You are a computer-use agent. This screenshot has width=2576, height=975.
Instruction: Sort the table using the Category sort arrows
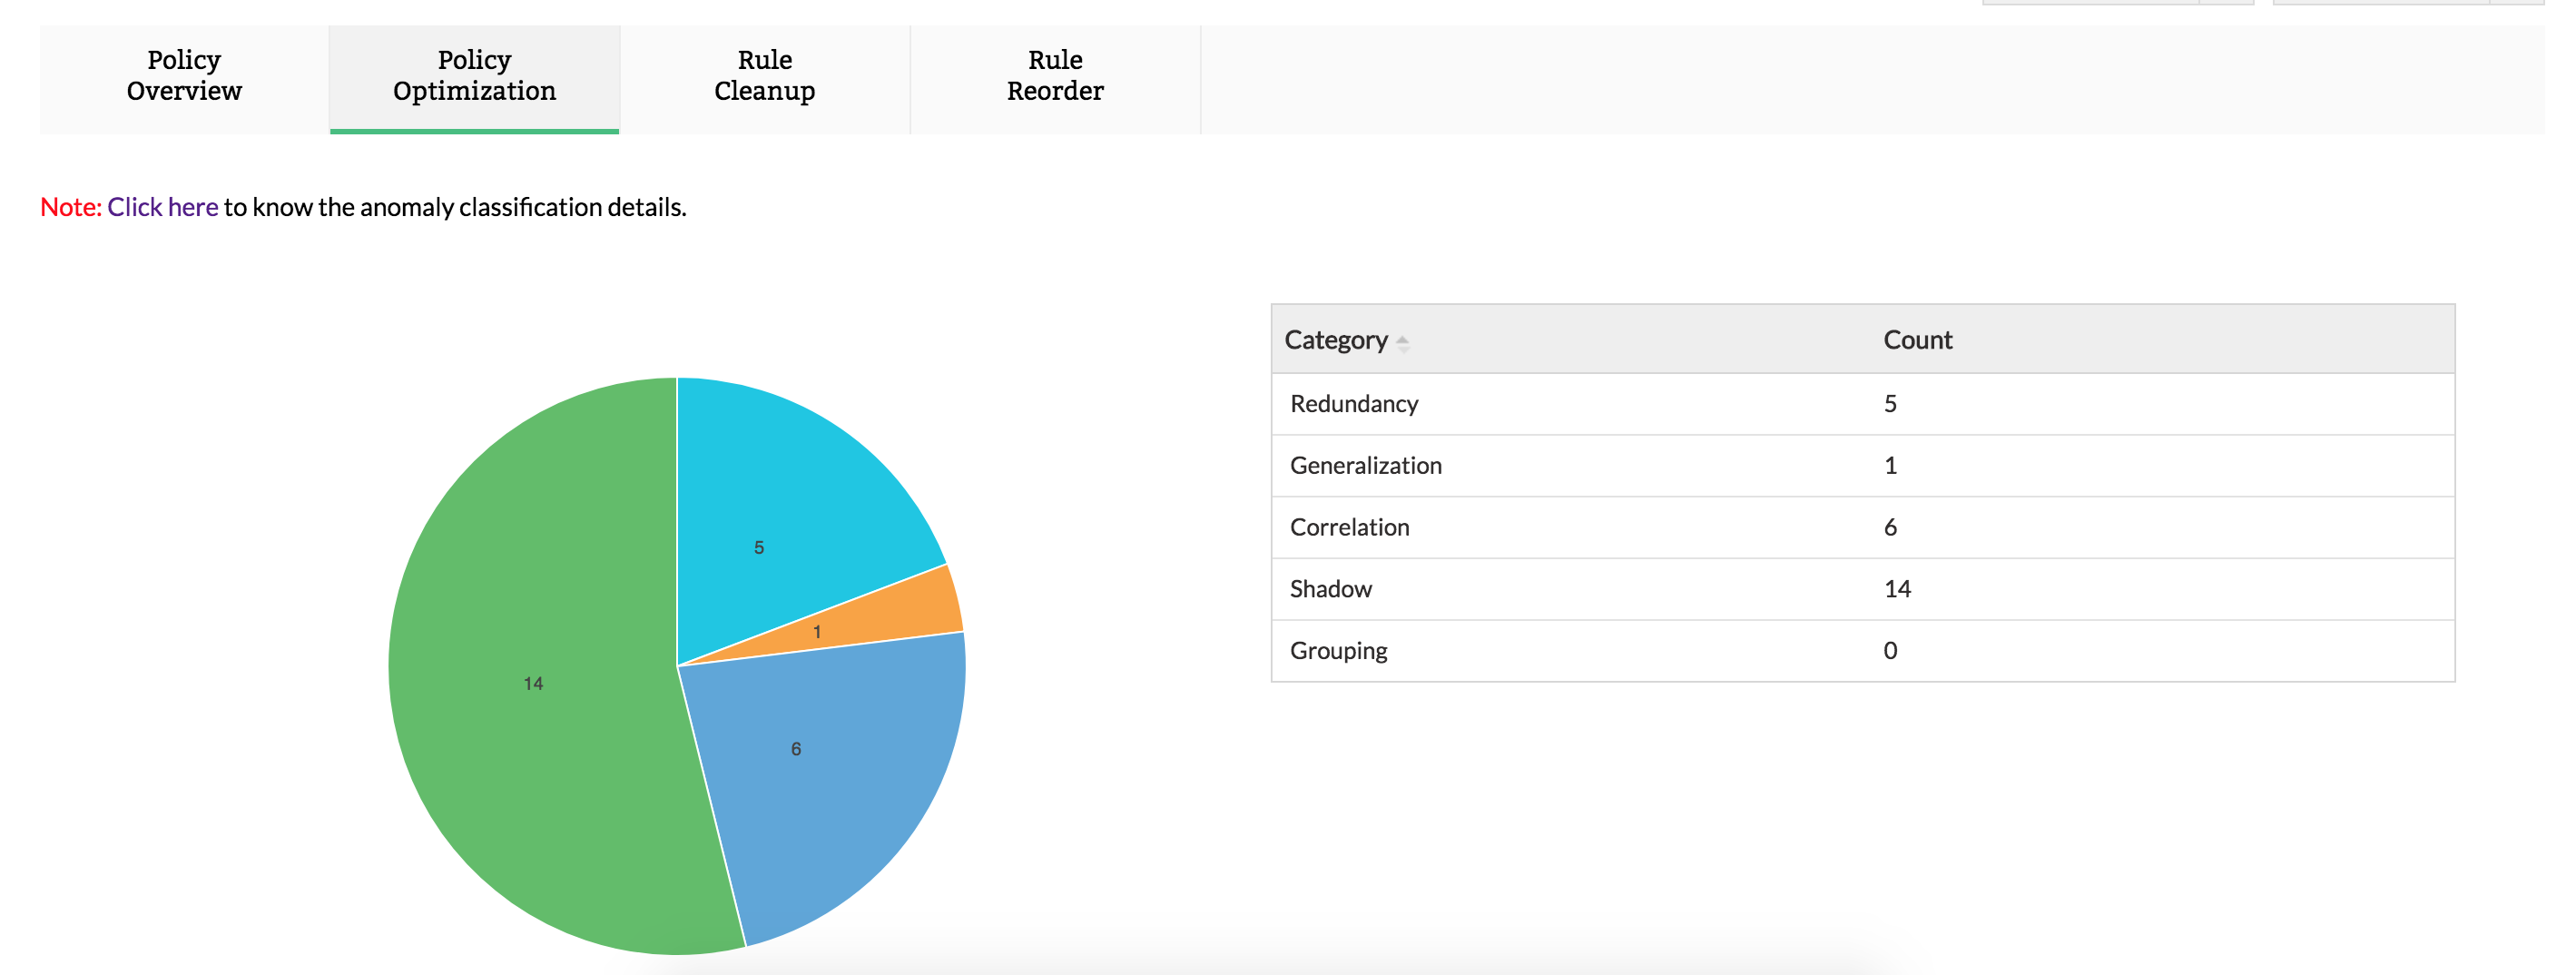(1405, 343)
